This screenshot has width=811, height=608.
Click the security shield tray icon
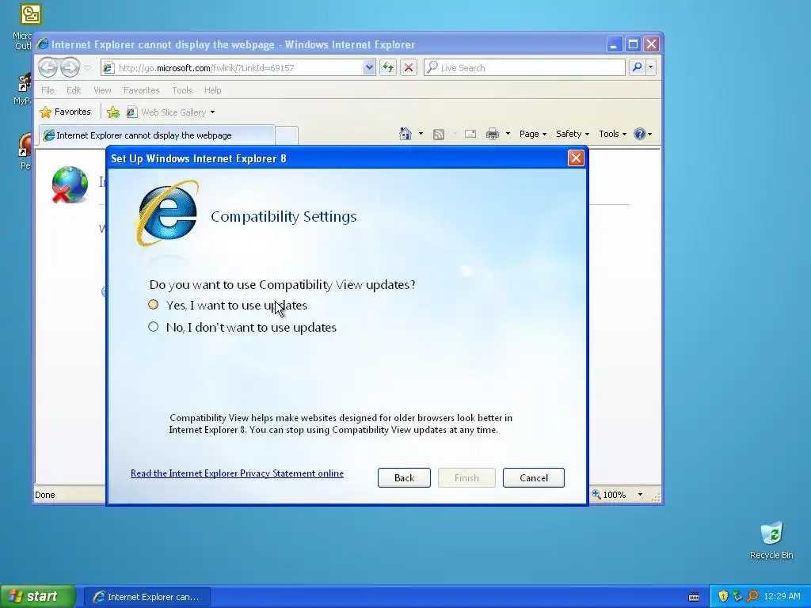[x=723, y=597]
